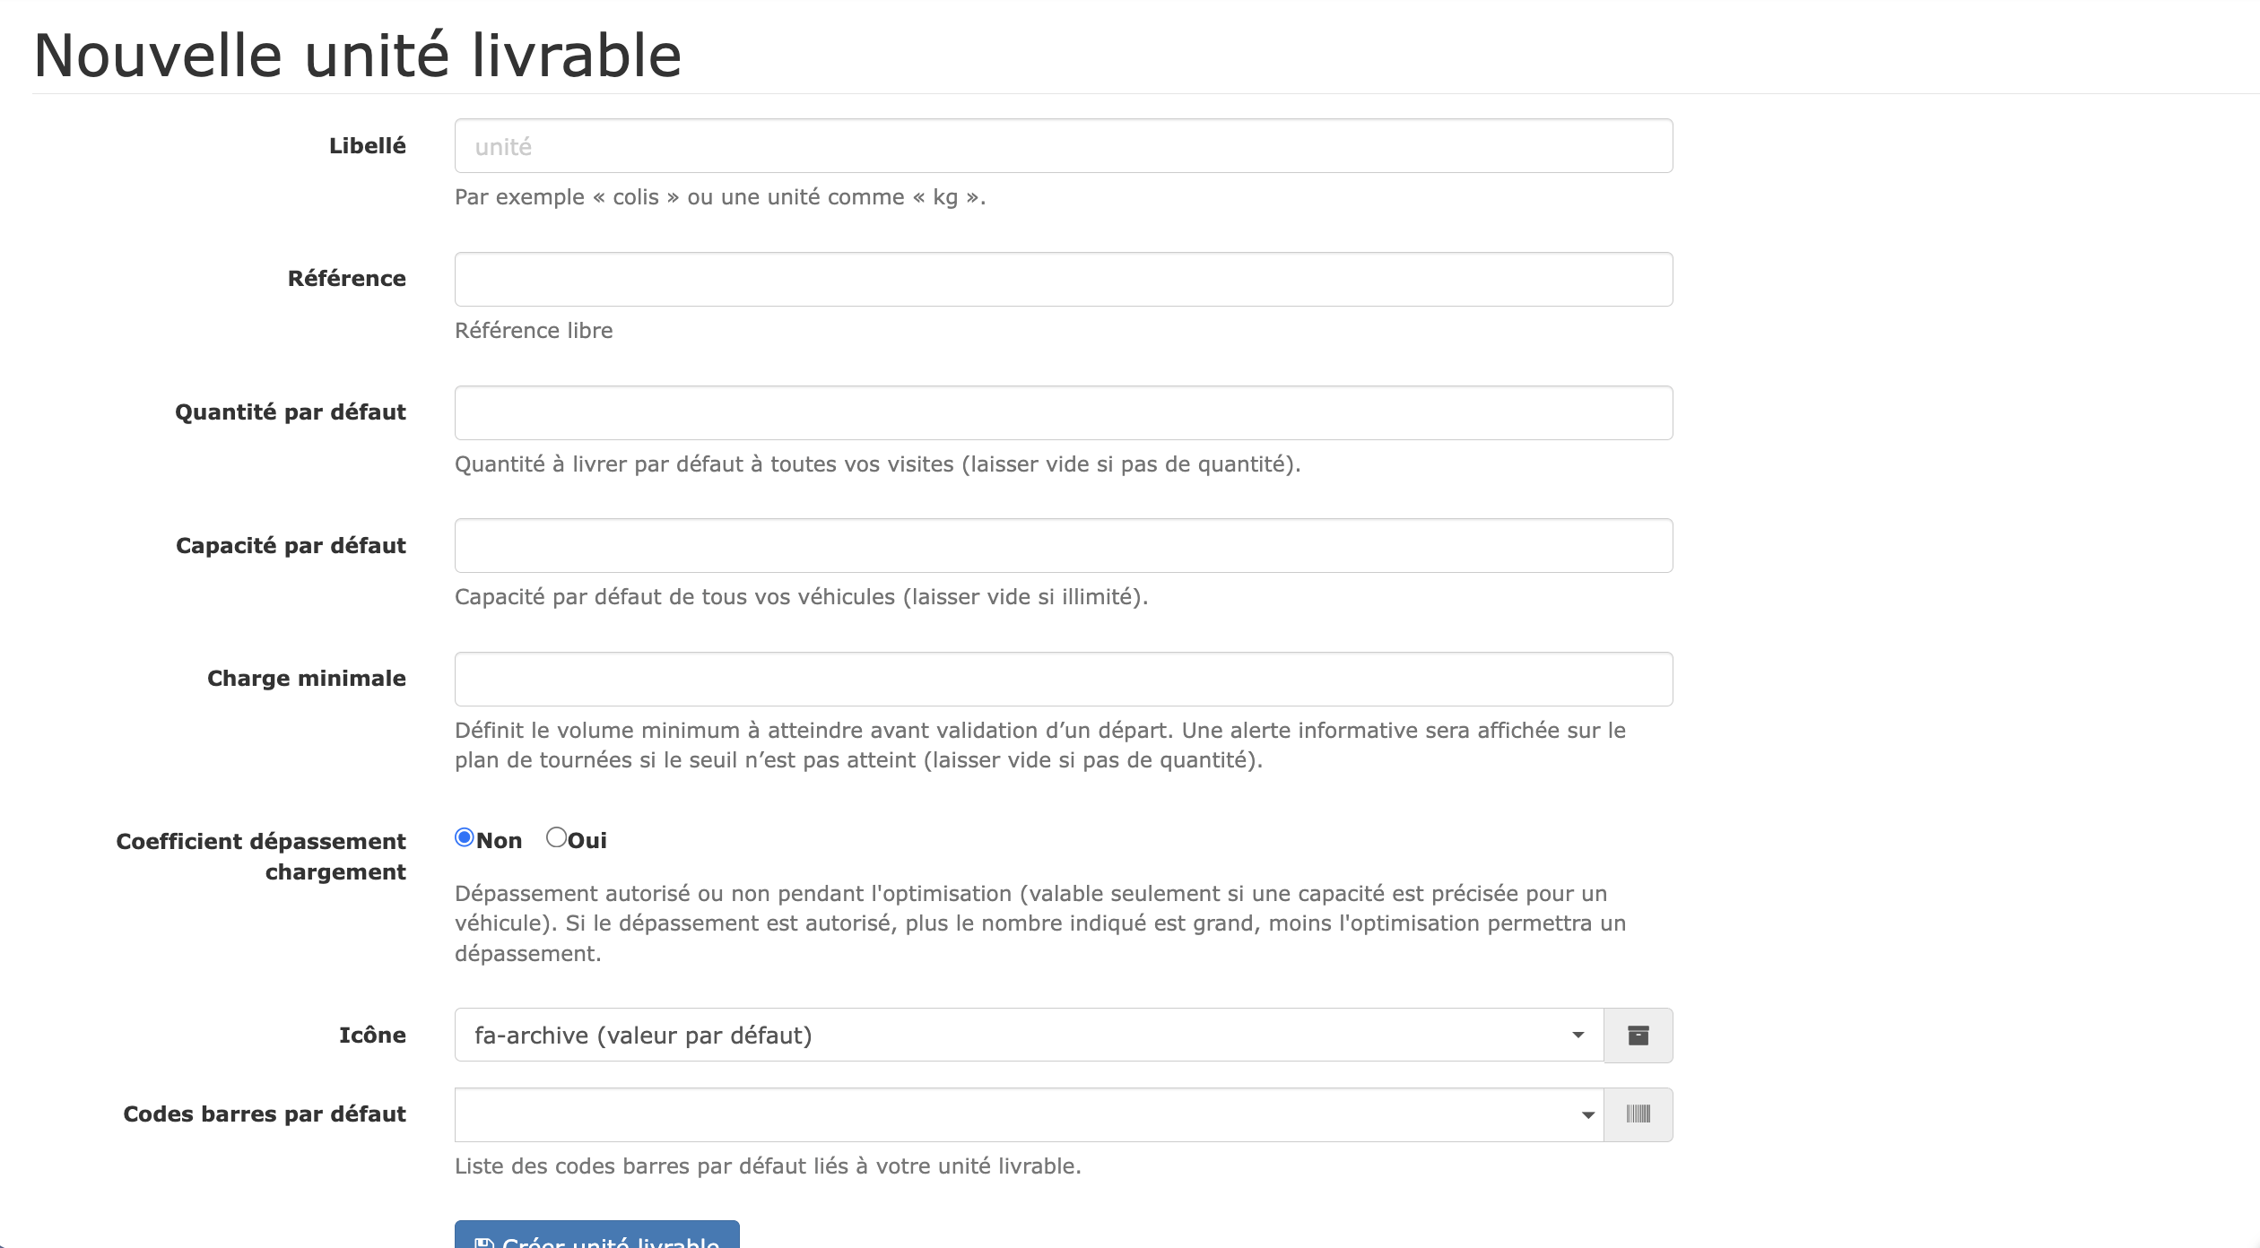Open the Icône fa-archive dropdown
2260x1248 pixels.
1028,1036
